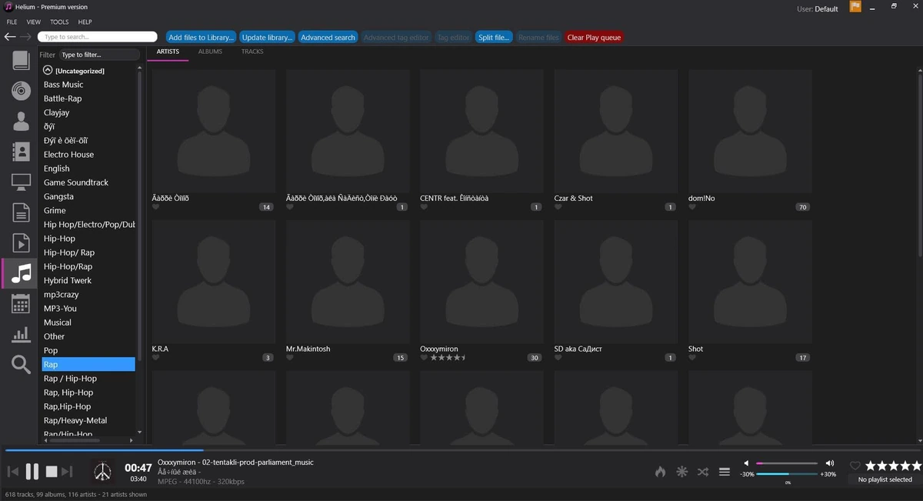Open the play queue list icon
The height and width of the screenshot is (501, 923).
[724, 472]
